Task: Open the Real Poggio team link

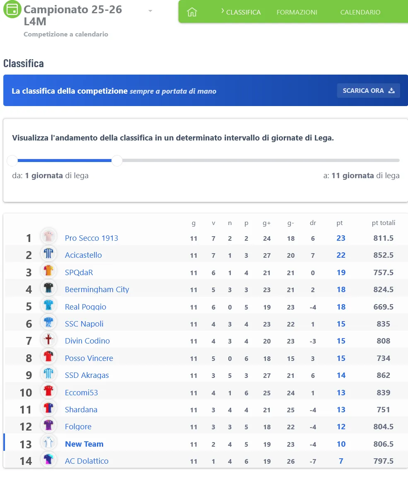Action: point(86,307)
